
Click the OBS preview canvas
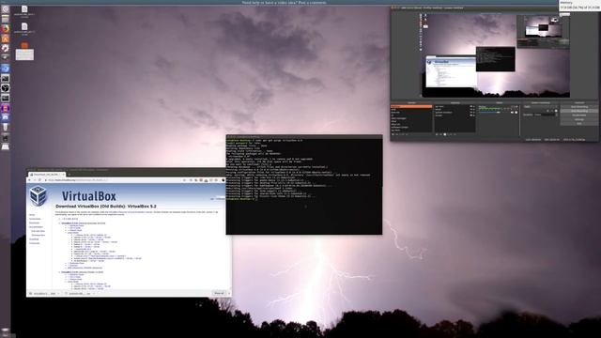tap(496, 55)
